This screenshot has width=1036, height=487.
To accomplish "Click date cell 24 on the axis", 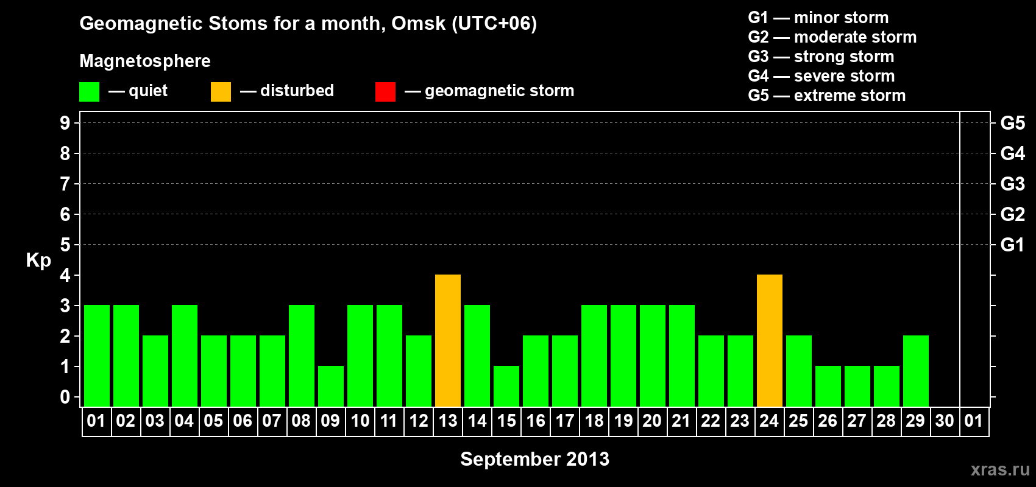I will tap(769, 421).
